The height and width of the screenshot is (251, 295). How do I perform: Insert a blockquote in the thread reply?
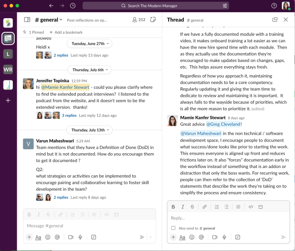click(238, 207)
